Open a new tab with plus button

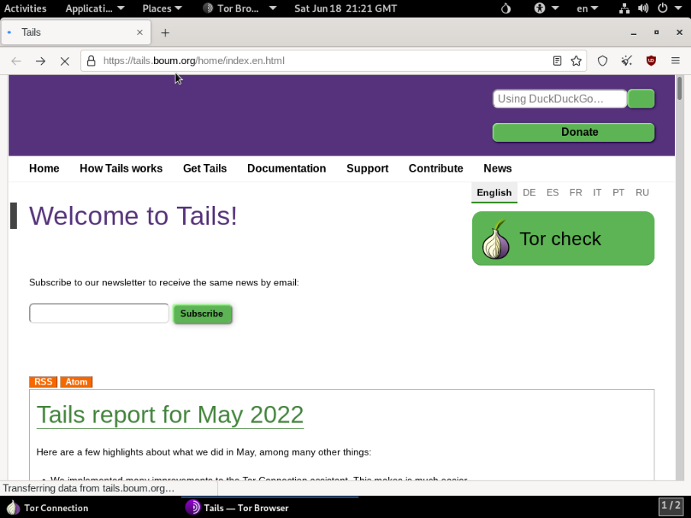[x=166, y=33]
